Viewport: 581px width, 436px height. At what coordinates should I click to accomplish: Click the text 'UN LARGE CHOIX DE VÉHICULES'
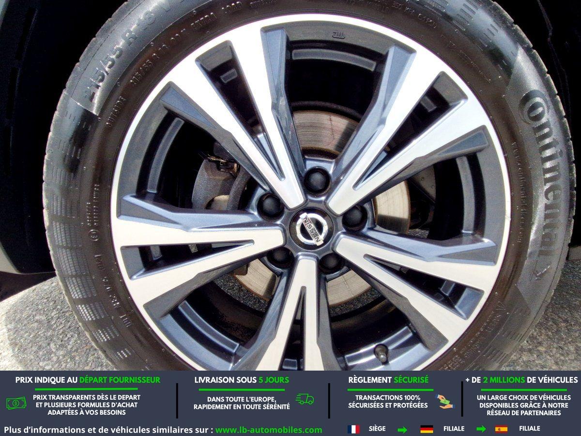523,397
